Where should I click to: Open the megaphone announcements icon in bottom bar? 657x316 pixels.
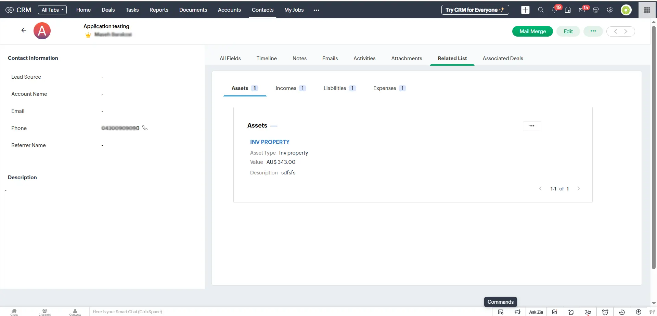pos(518,312)
